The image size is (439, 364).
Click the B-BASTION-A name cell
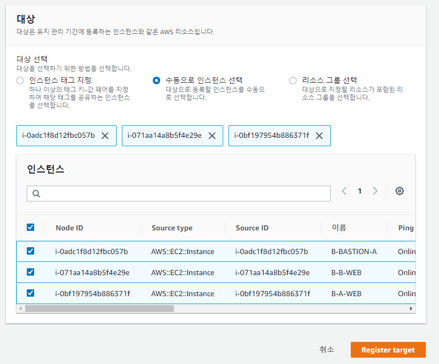(354, 251)
